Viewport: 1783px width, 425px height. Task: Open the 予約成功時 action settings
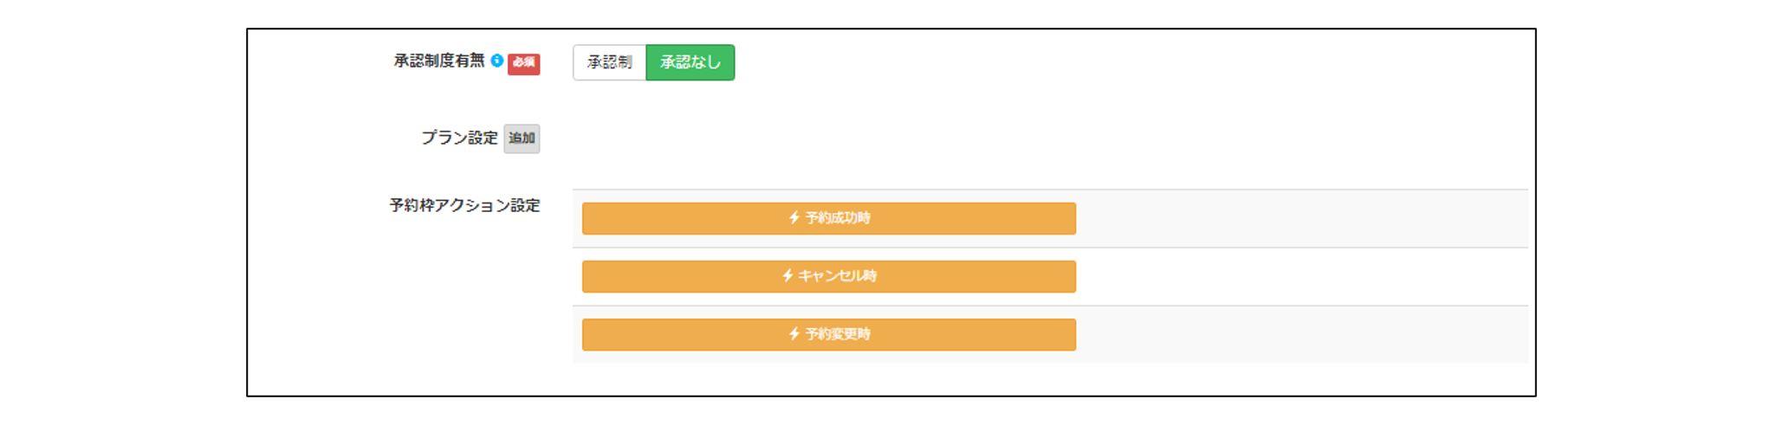[829, 218]
